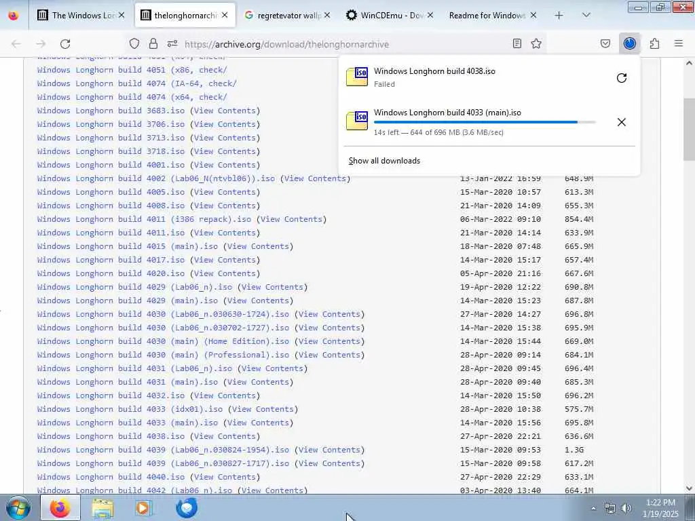Select the thelonghornarchive tab
The image size is (695, 521).
185,16
